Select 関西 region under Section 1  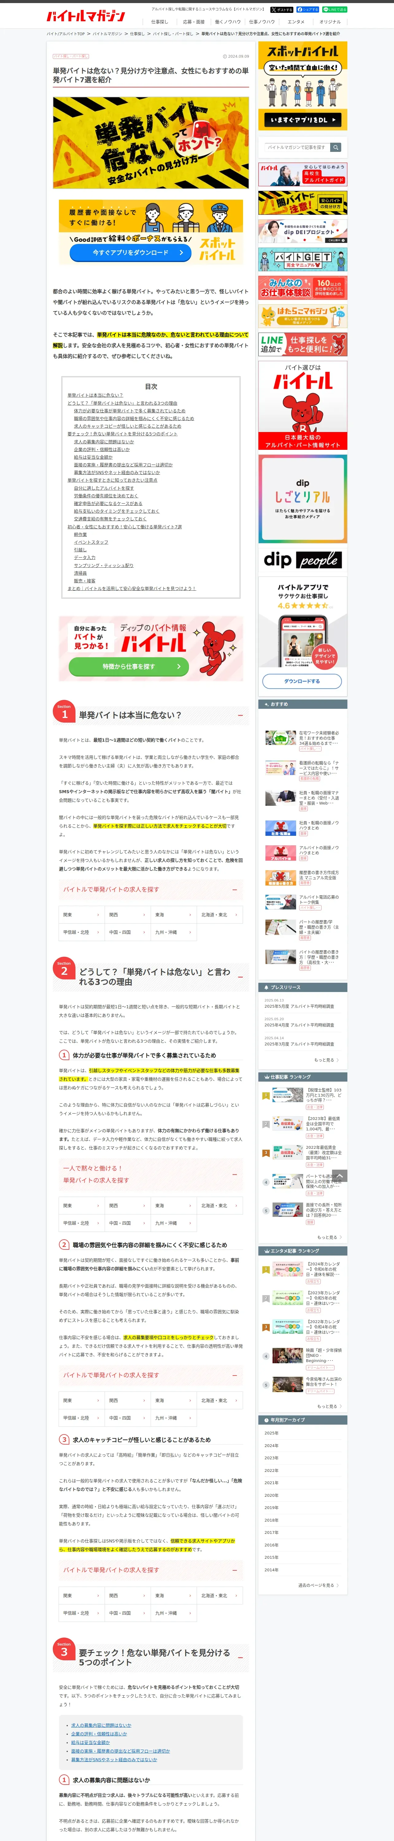127,915
